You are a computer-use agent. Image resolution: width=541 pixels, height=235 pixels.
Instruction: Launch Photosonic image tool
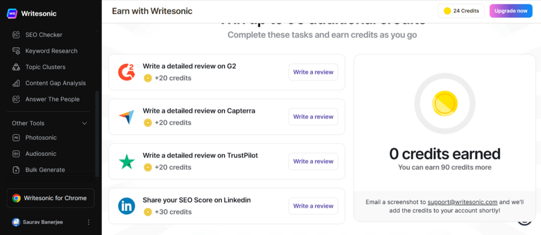click(x=34, y=138)
